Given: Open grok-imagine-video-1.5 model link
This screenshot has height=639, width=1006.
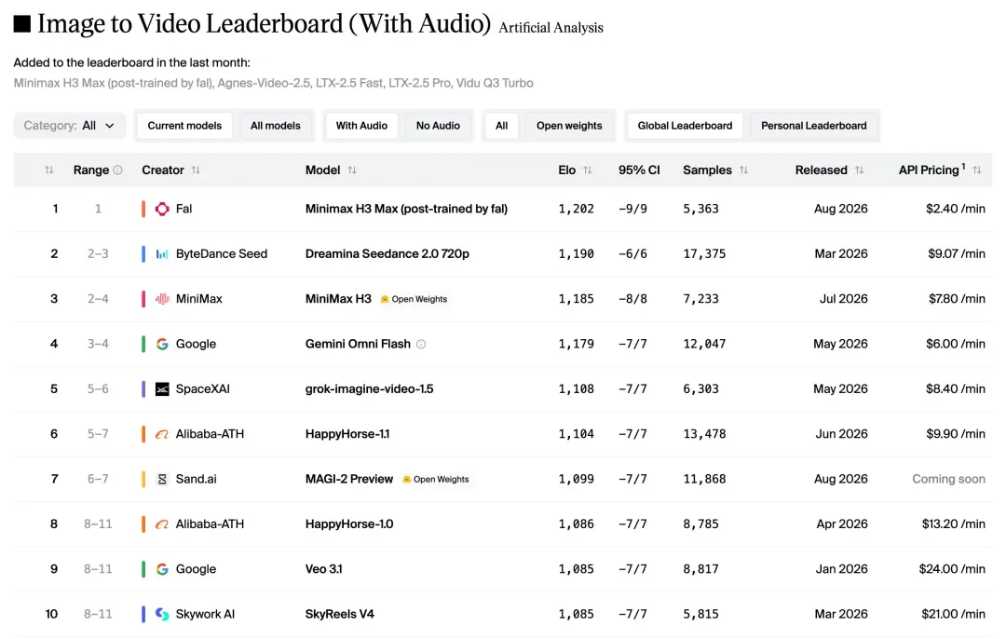Looking at the screenshot, I should [x=369, y=388].
